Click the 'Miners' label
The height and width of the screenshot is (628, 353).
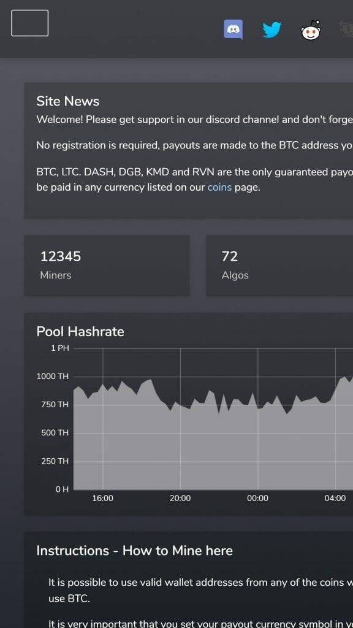[56, 275]
